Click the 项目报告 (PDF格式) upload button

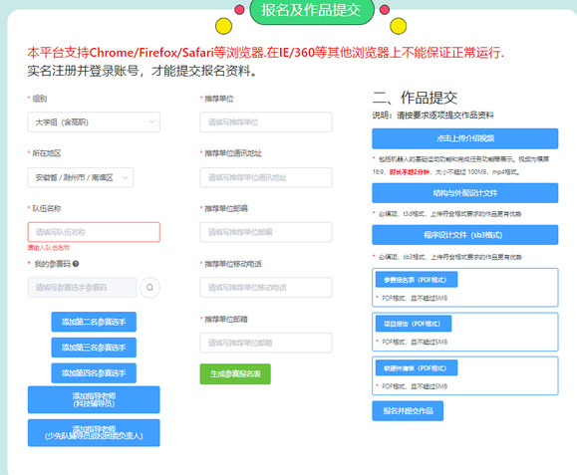(414, 324)
